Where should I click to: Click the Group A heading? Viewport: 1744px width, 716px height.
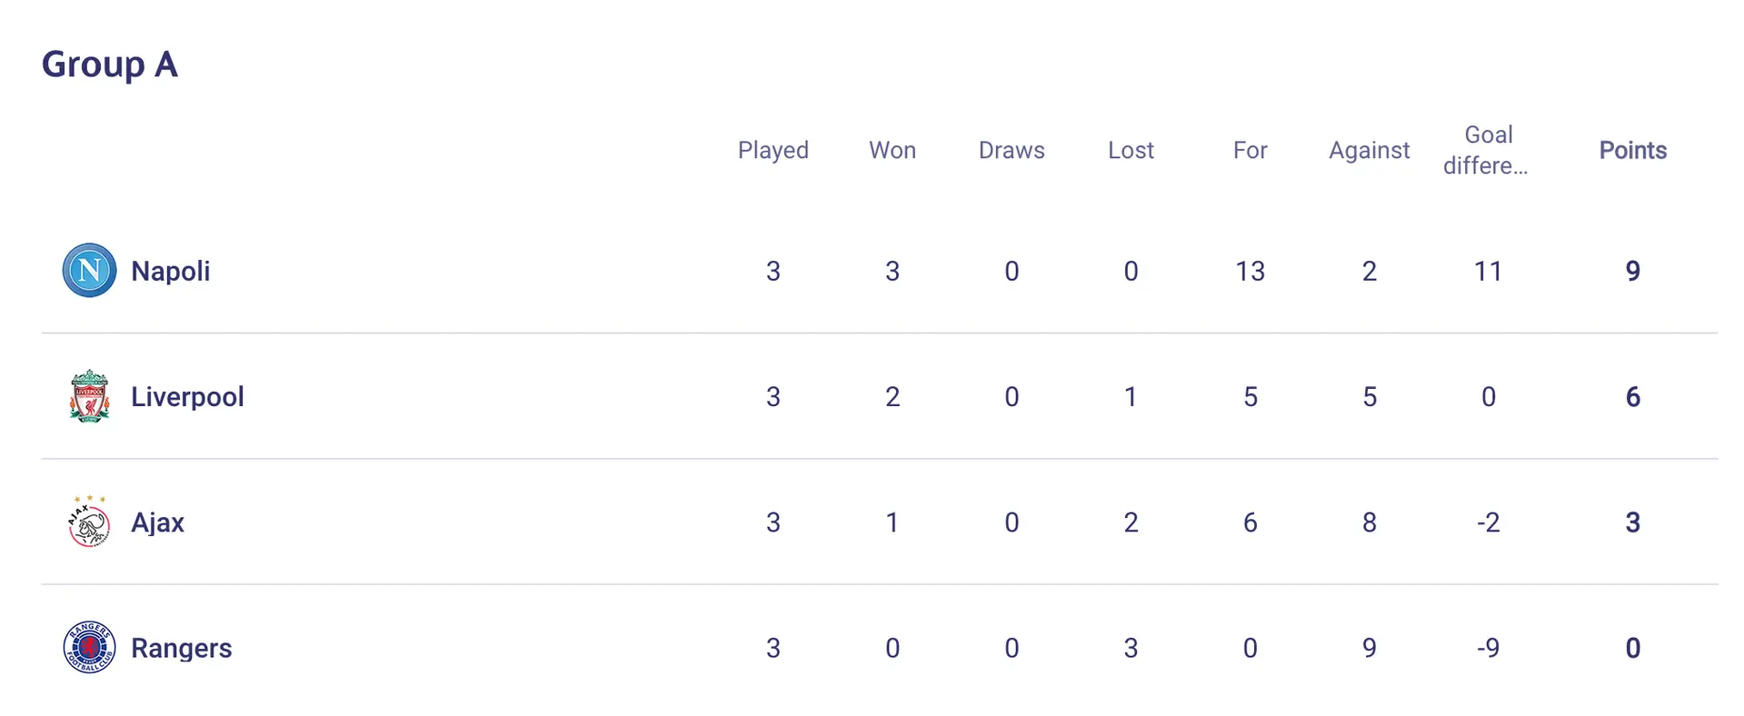click(x=109, y=65)
